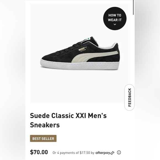Click the page scrollbar thumb

133,7
